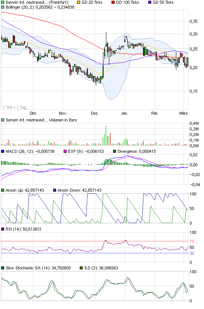The width and height of the screenshot is (204, 309).
Task: Click the 0,20 price axis value
Action: coord(194,68)
